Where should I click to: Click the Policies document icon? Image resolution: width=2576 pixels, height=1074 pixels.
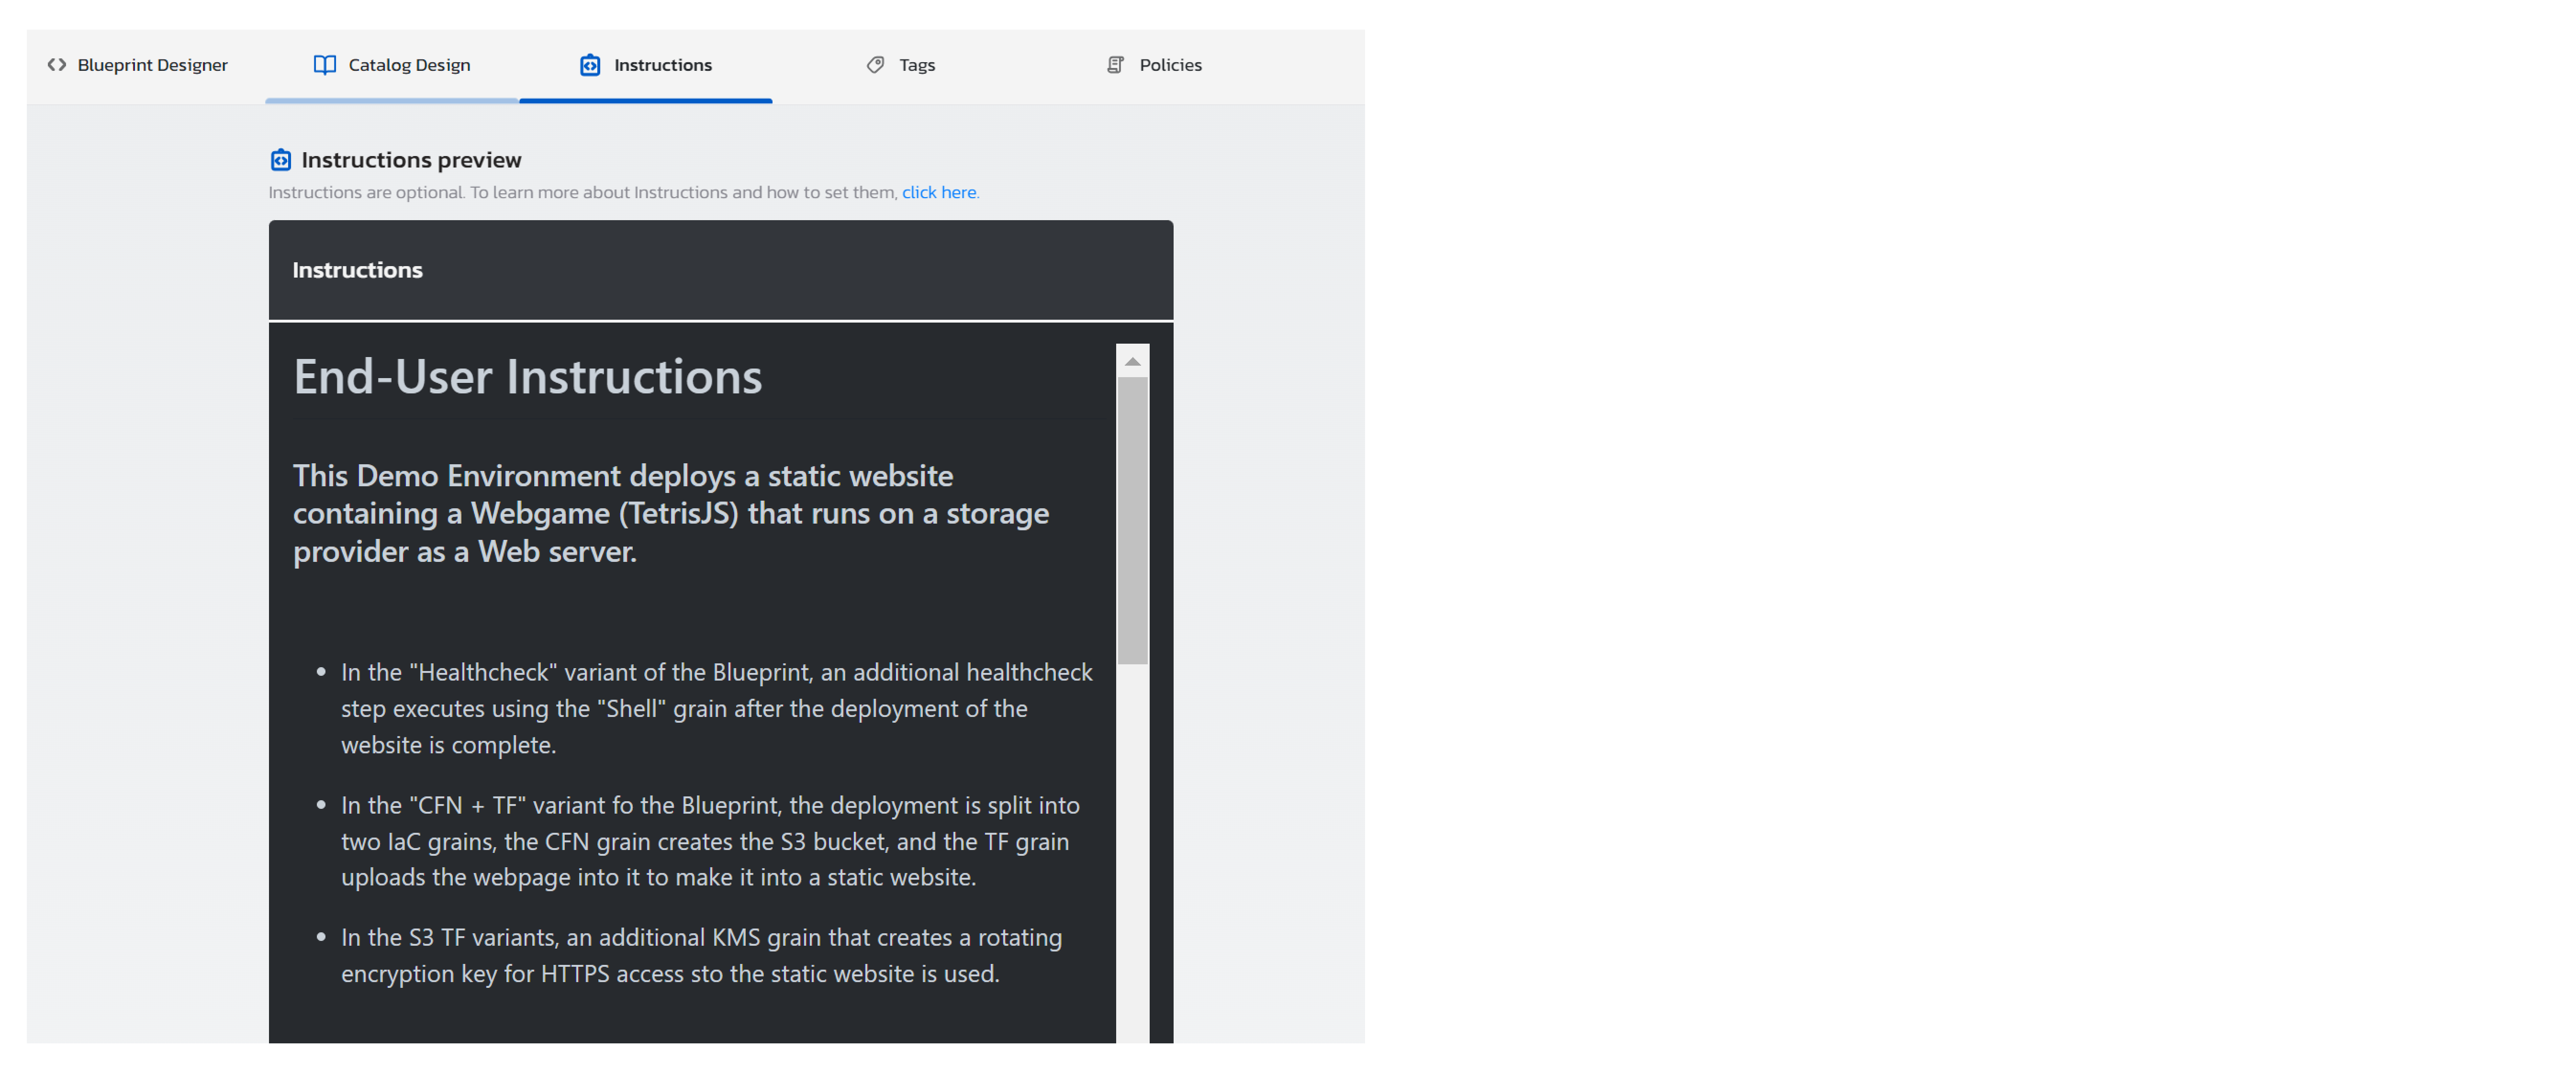click(x=1115, y=65)
